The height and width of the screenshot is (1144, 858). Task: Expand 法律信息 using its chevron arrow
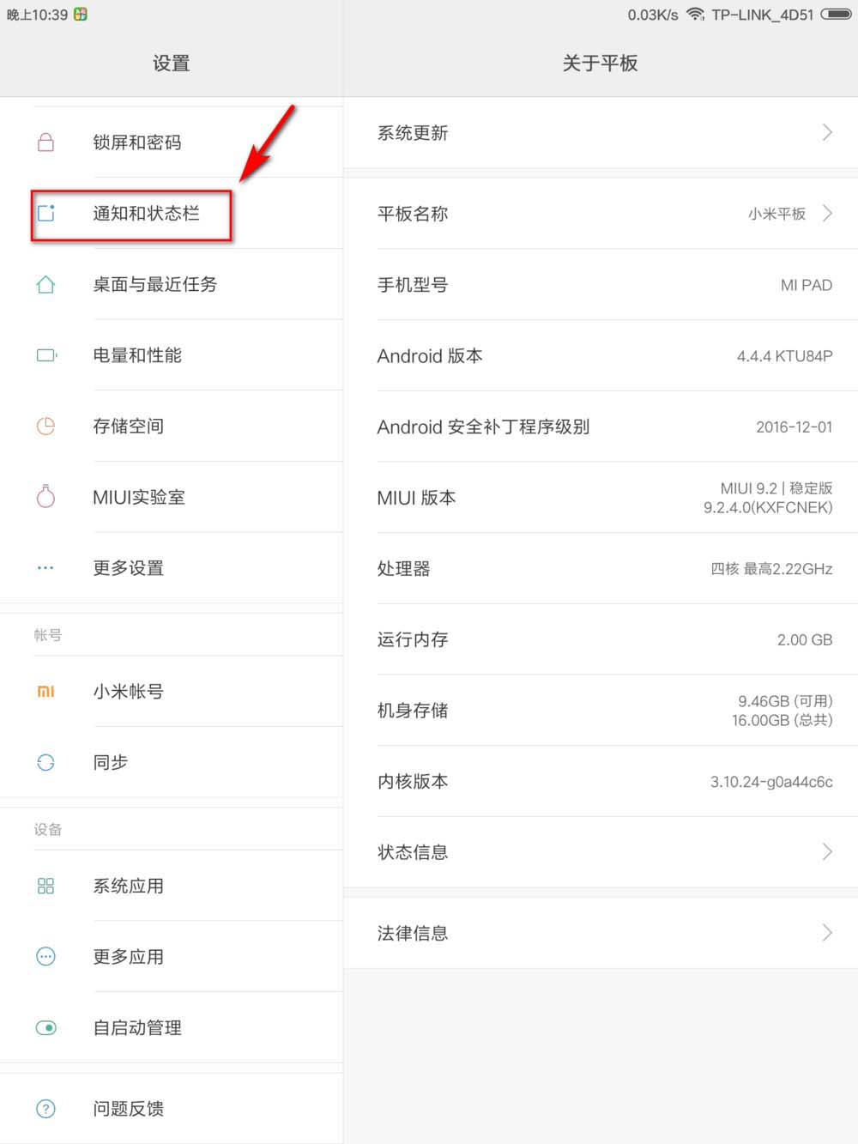[827, 933]
